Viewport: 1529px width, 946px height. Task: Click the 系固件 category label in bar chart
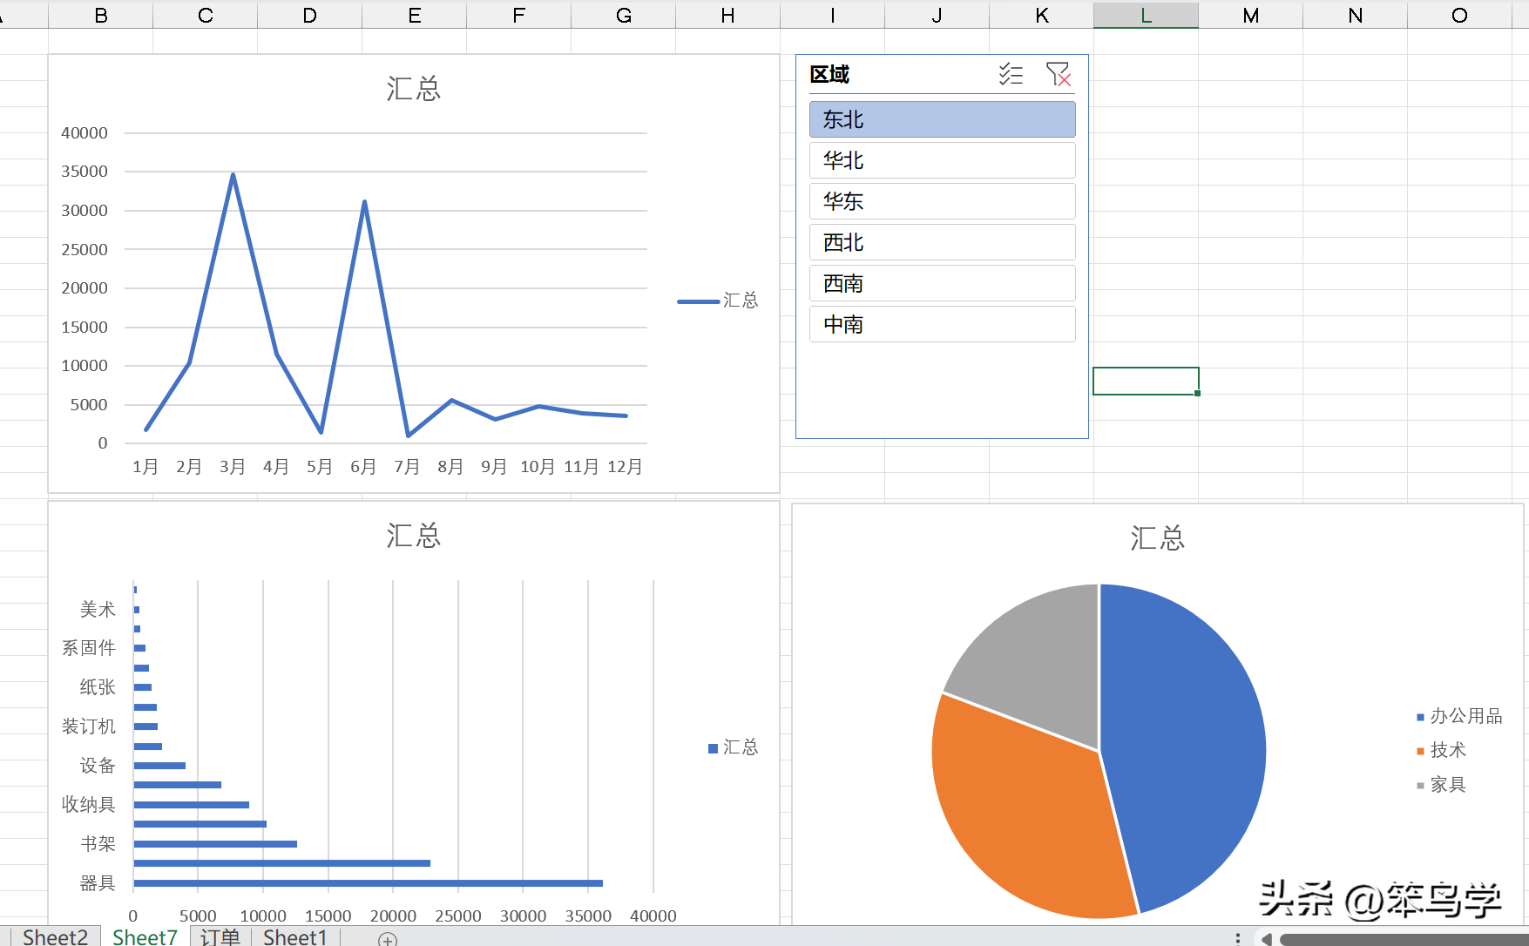click(x=89, y=648)
